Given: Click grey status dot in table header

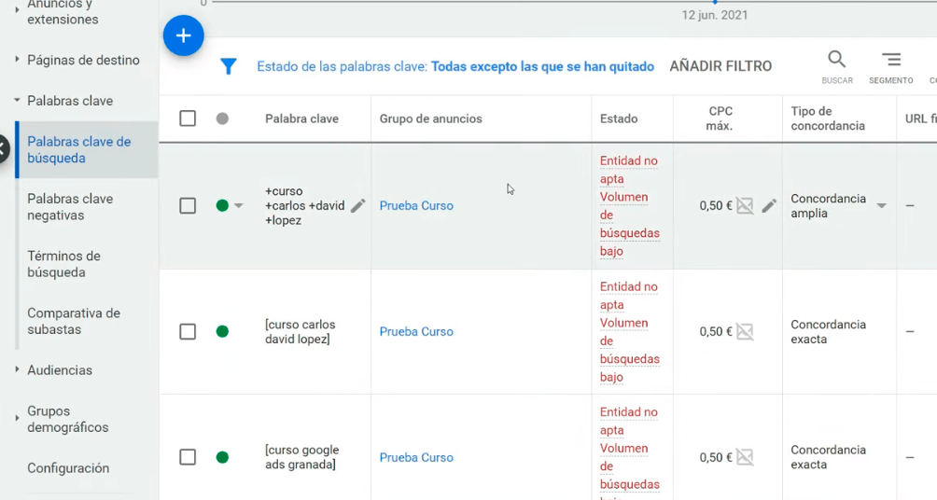Looking at the screenshot, I should tap(222, 118).
